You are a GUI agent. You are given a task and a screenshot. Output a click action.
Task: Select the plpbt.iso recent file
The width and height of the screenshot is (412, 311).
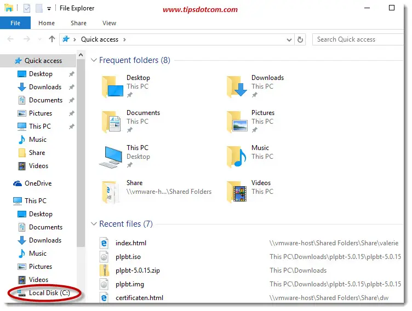point(128,257)
